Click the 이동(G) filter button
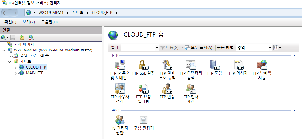 170,48
